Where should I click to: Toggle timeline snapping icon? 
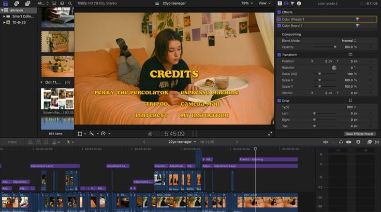[x=349, y=142]
